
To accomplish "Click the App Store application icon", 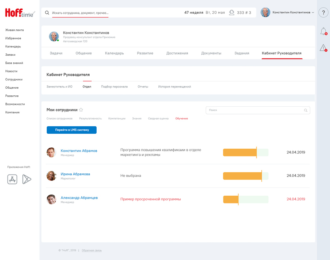I will (x=13, y=179).
